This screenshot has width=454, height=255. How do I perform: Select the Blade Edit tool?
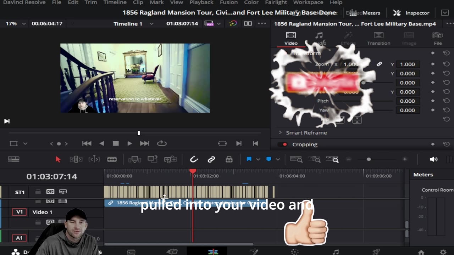point(112,159)
